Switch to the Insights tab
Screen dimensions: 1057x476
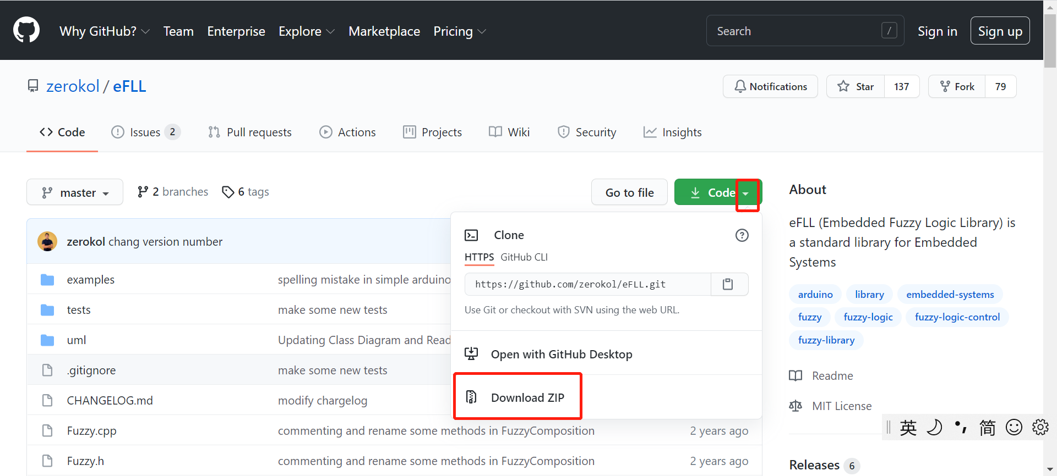[x=672, y=132]
